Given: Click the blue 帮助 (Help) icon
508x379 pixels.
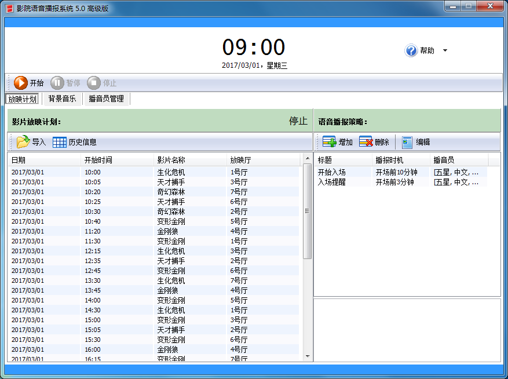Looking at the screenshot, I should [410, 50].
